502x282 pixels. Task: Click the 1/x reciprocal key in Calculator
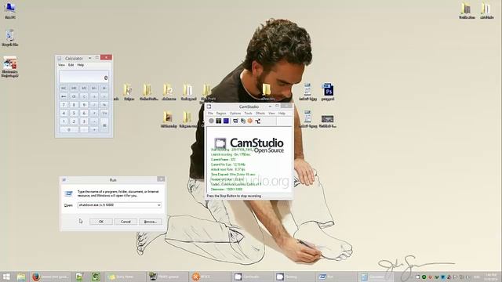coord(104,113)
